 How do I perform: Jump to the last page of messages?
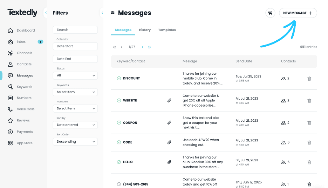[x=150, y=47]
